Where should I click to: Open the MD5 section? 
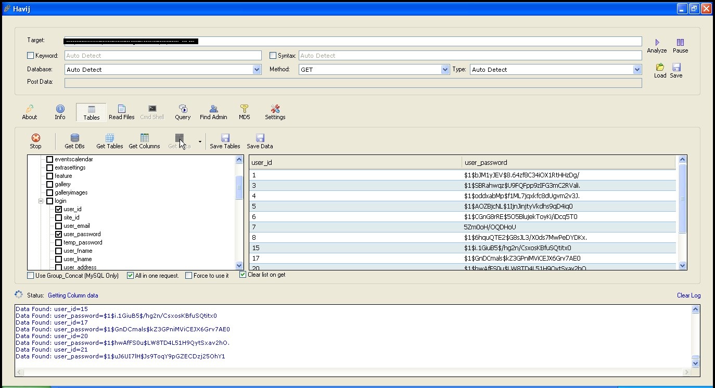tap(245, 112)
